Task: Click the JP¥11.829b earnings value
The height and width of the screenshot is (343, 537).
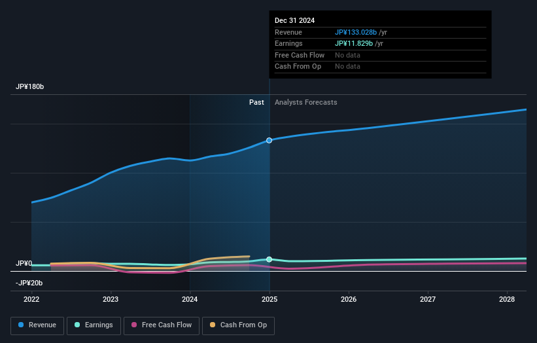Action: coord(354,43)
